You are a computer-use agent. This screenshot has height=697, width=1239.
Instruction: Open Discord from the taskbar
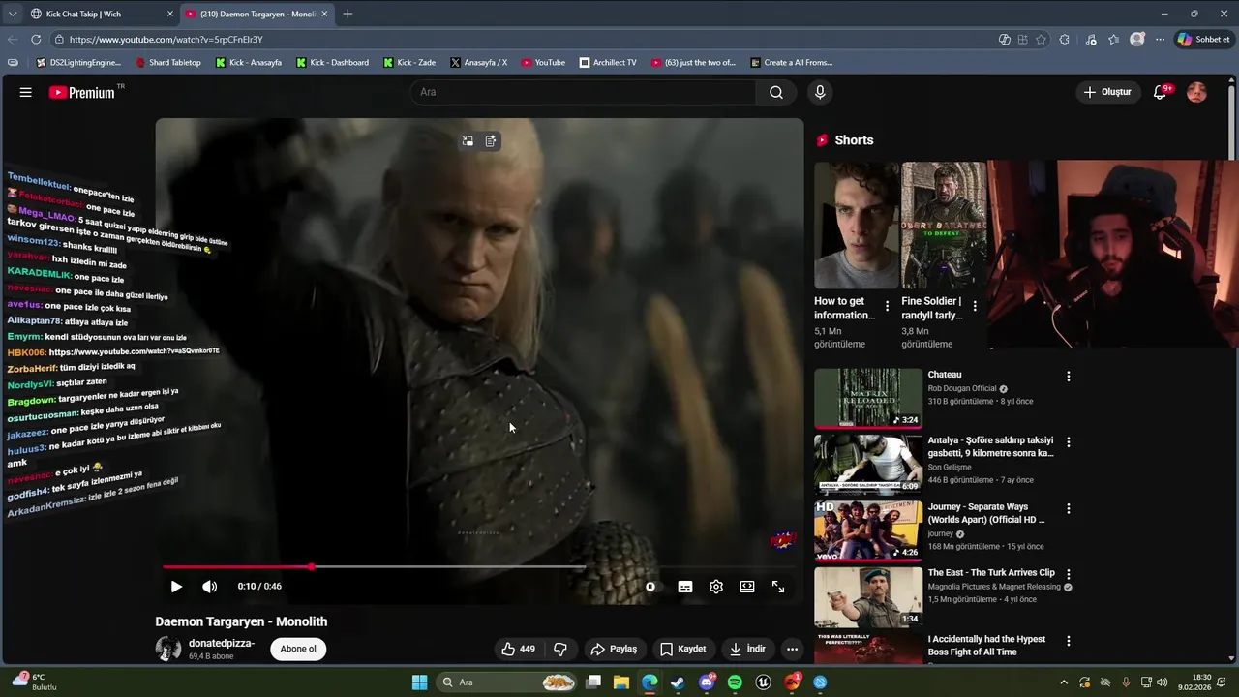pos(707,682)
